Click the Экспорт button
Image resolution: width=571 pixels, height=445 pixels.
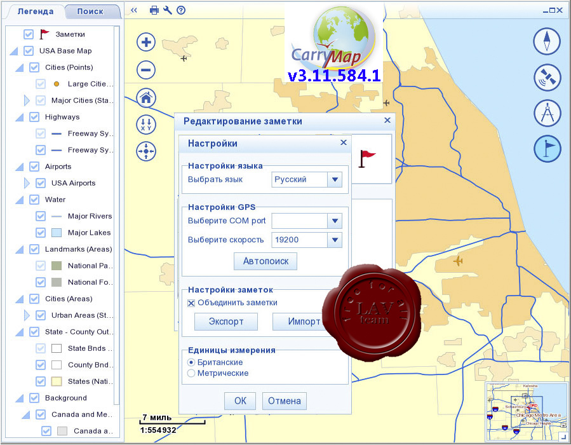tap(225, 322)
